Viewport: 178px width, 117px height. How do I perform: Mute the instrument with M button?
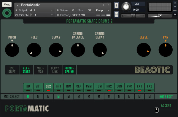click(117, 14)
